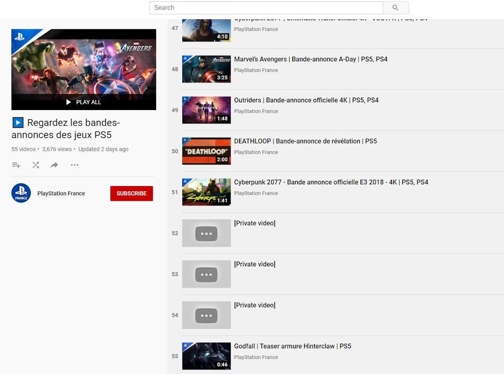Click the search magnifying glass icon

[x=395, y=8]
